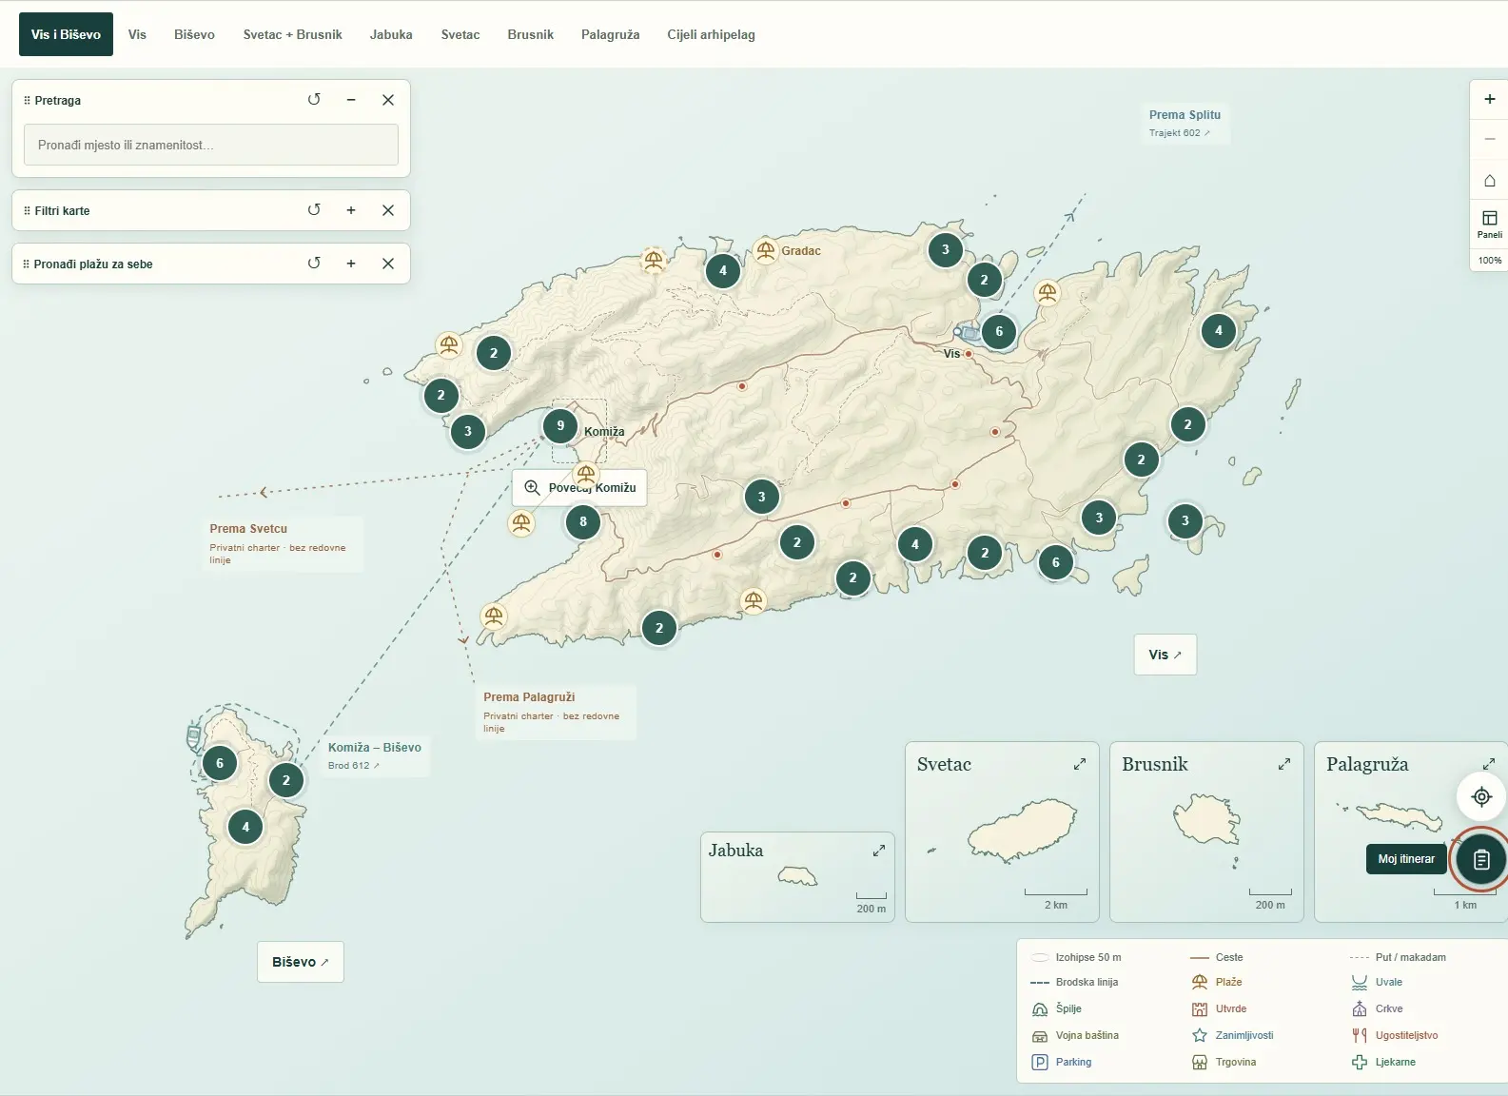Open the Biševo island link button
This screenshot has height=1096, width=1508.
point(301,962)
